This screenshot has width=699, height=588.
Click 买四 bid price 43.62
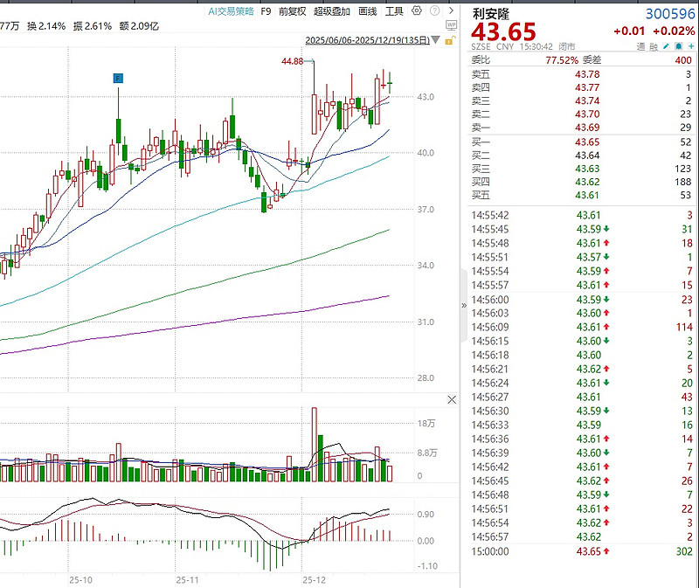point(587,183)
